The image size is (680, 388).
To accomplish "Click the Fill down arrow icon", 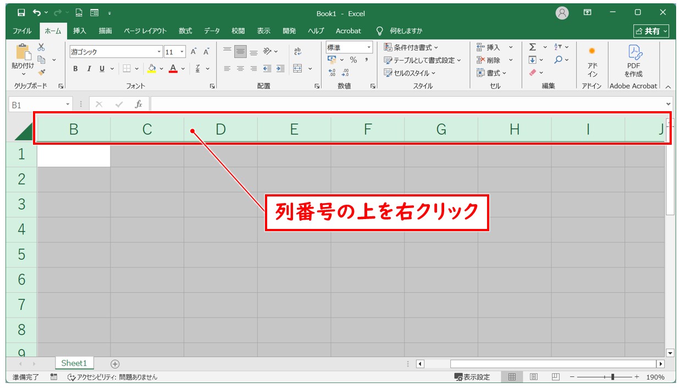I will [x=532, y=60].
